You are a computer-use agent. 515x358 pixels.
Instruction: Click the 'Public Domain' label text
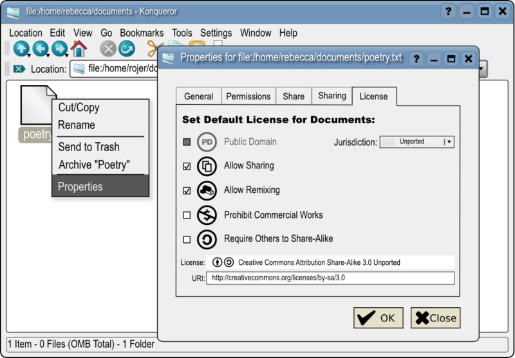[250, 142]
